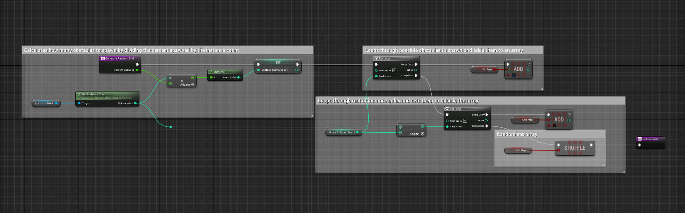Click second For Loop Index output pin
The image size is (685, 213).
coord(486,121)
